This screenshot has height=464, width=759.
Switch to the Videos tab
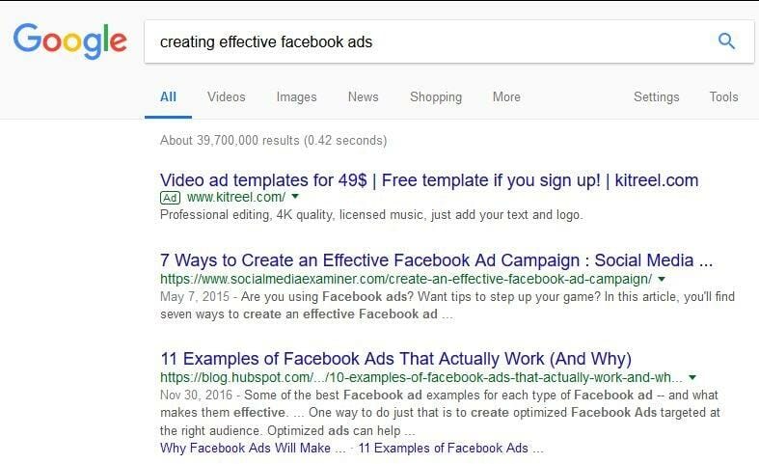[226, 96]
